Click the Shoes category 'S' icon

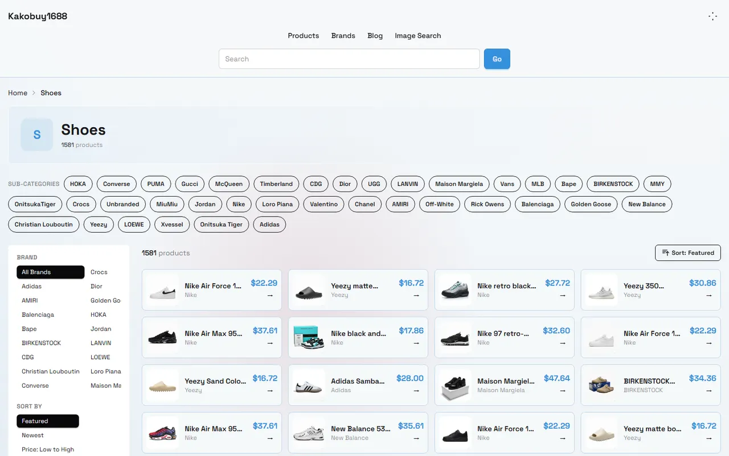pos(37,135)
